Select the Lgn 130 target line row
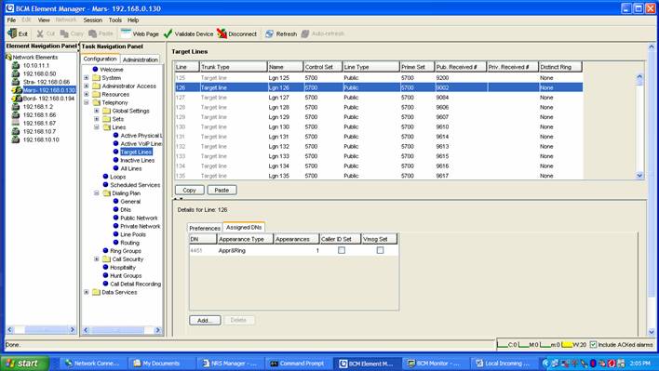This screenshot has width=659, height=371. [379, 126]
